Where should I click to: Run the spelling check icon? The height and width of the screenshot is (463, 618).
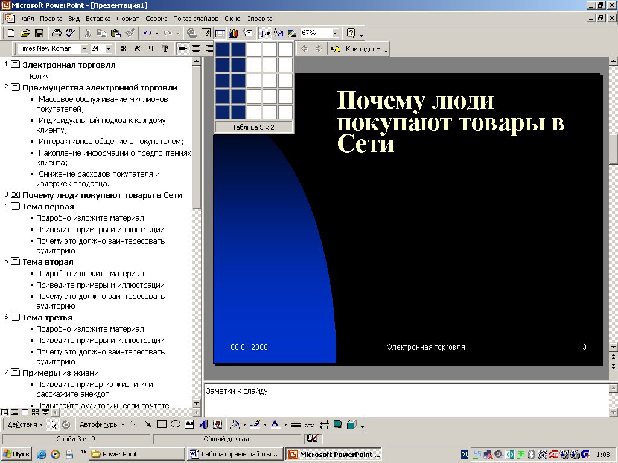pos(70,33)
